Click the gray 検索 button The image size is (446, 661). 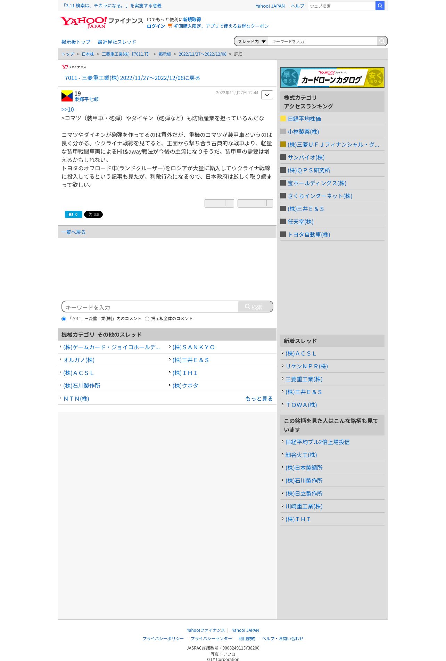(255, 307)
